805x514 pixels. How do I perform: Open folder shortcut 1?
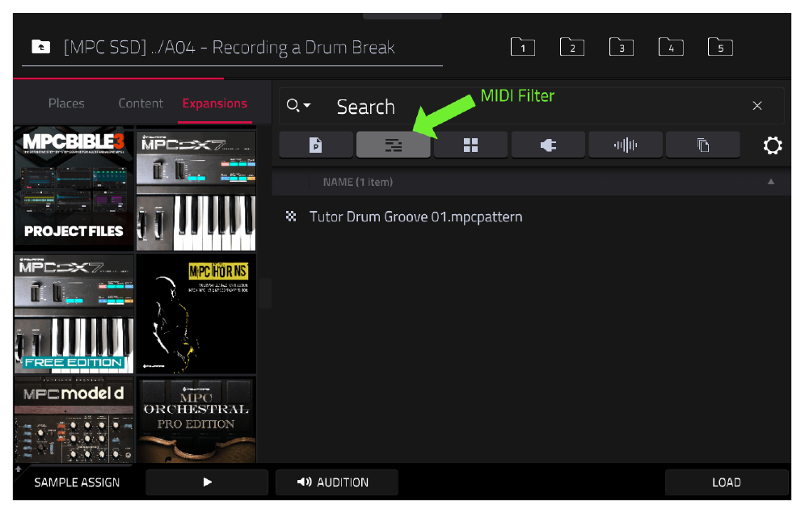click(x=523, y=47)
